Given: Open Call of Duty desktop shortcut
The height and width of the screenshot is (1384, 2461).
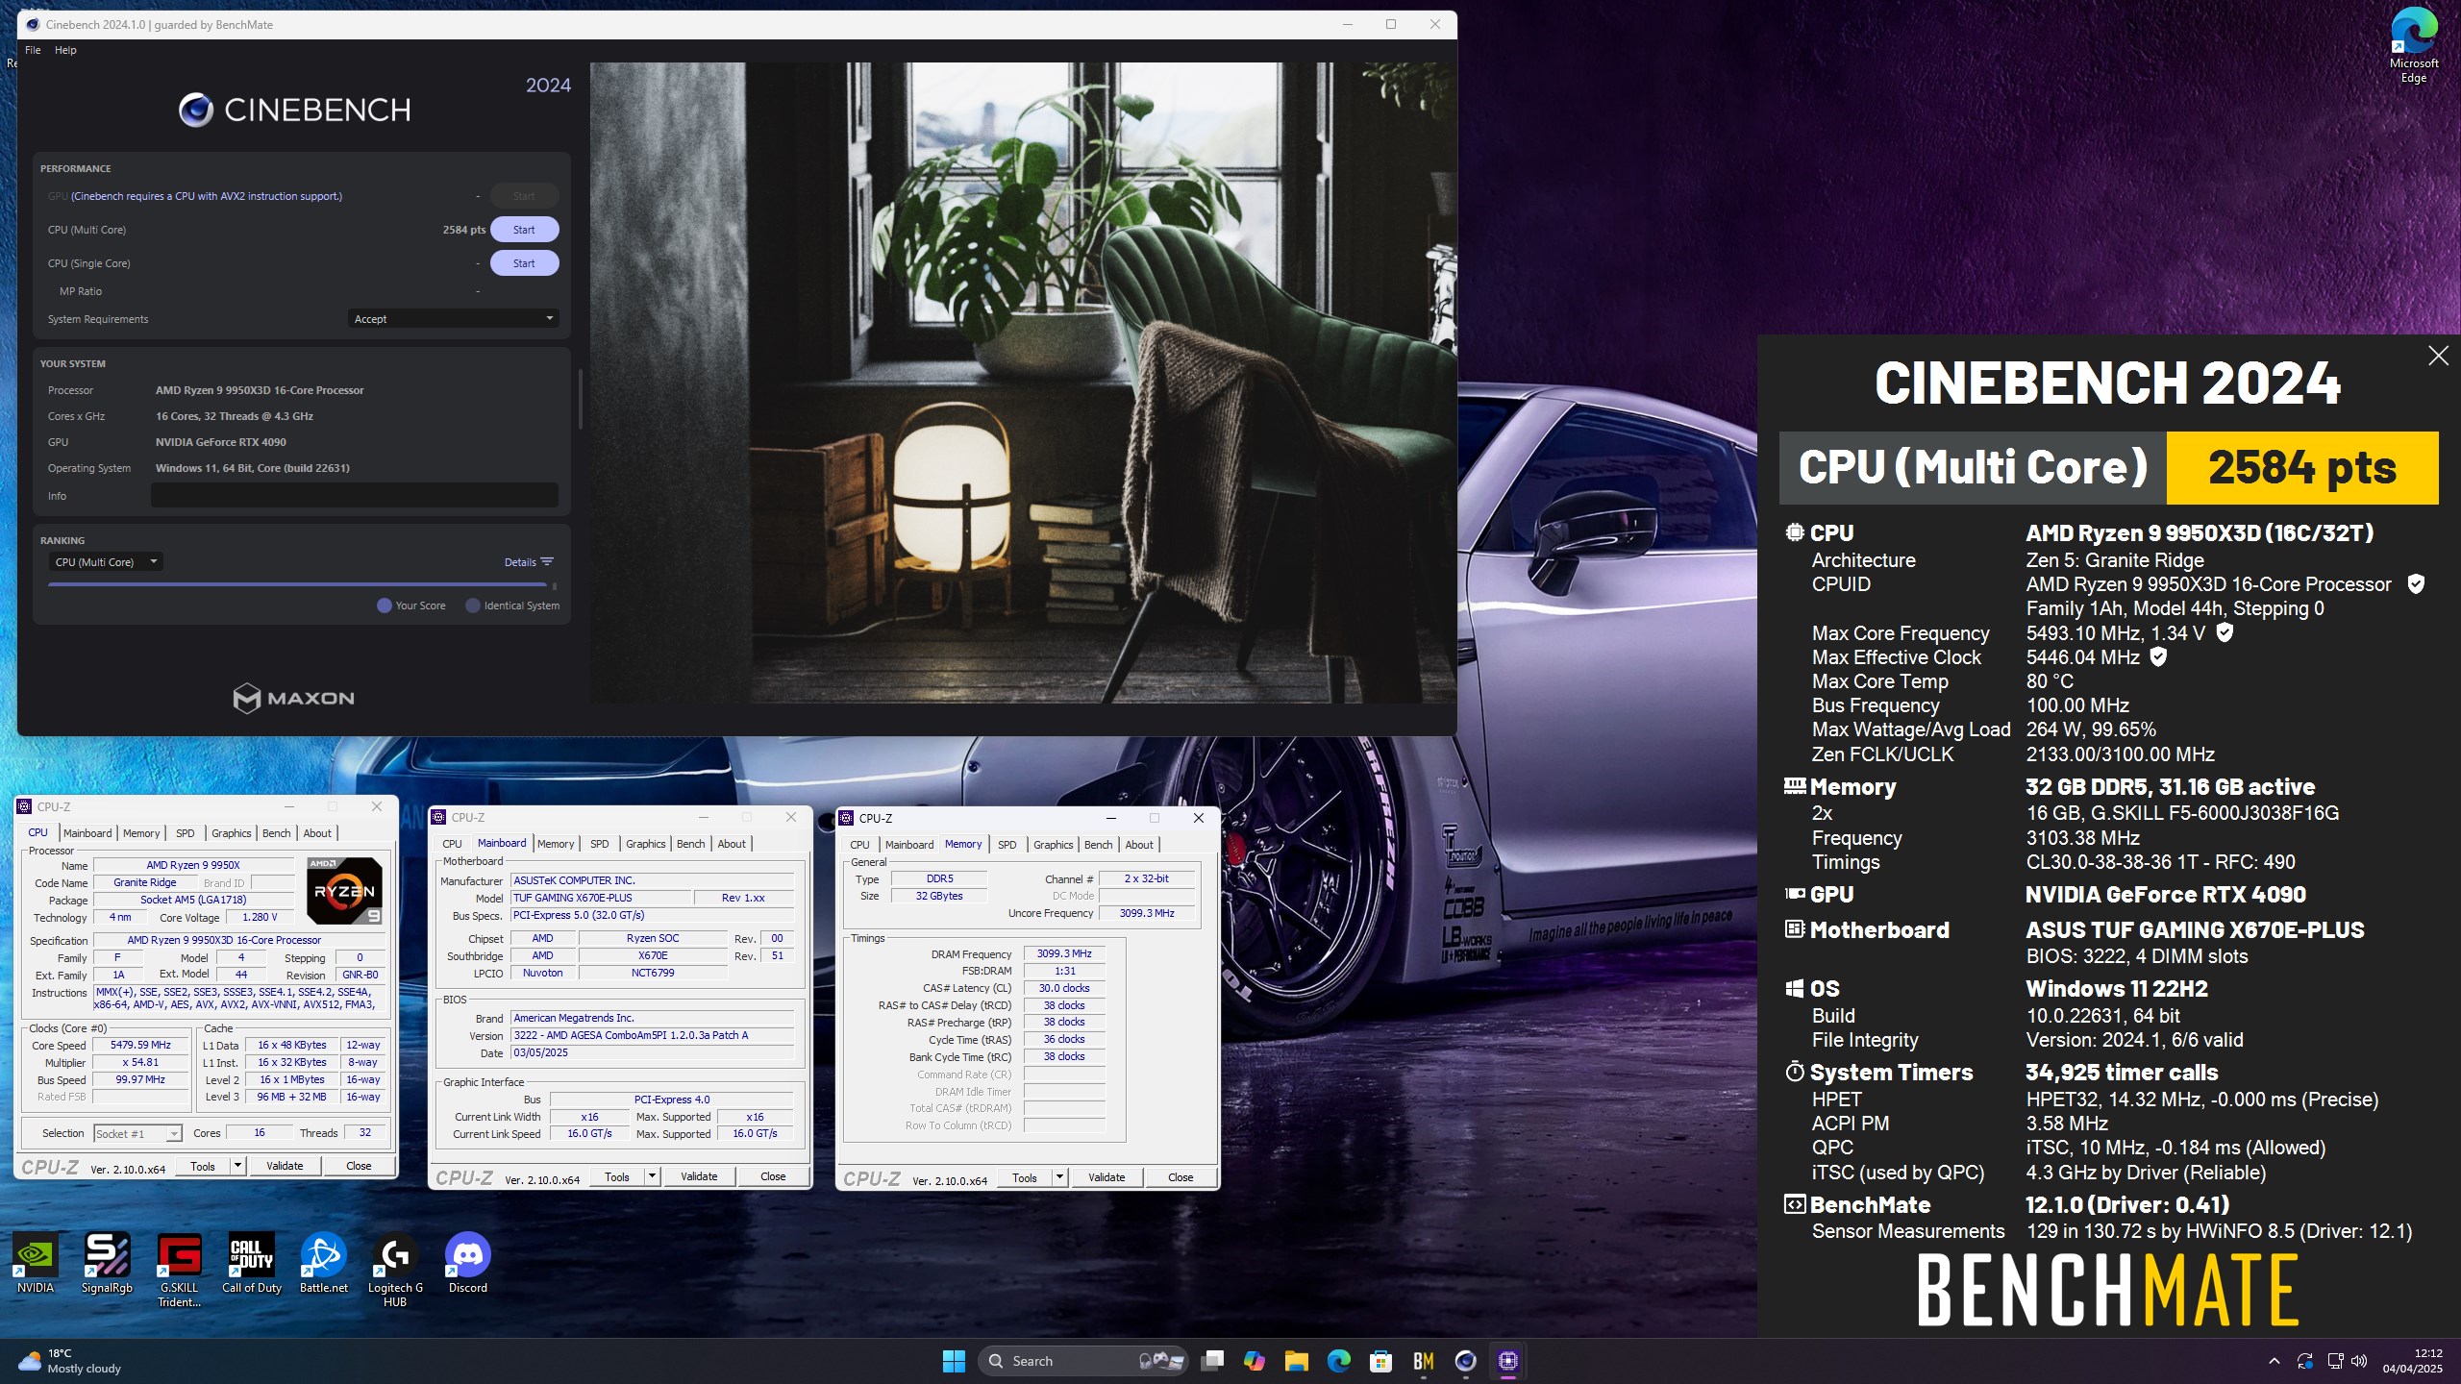Looking at the screenshot, I should [252, 1264].
